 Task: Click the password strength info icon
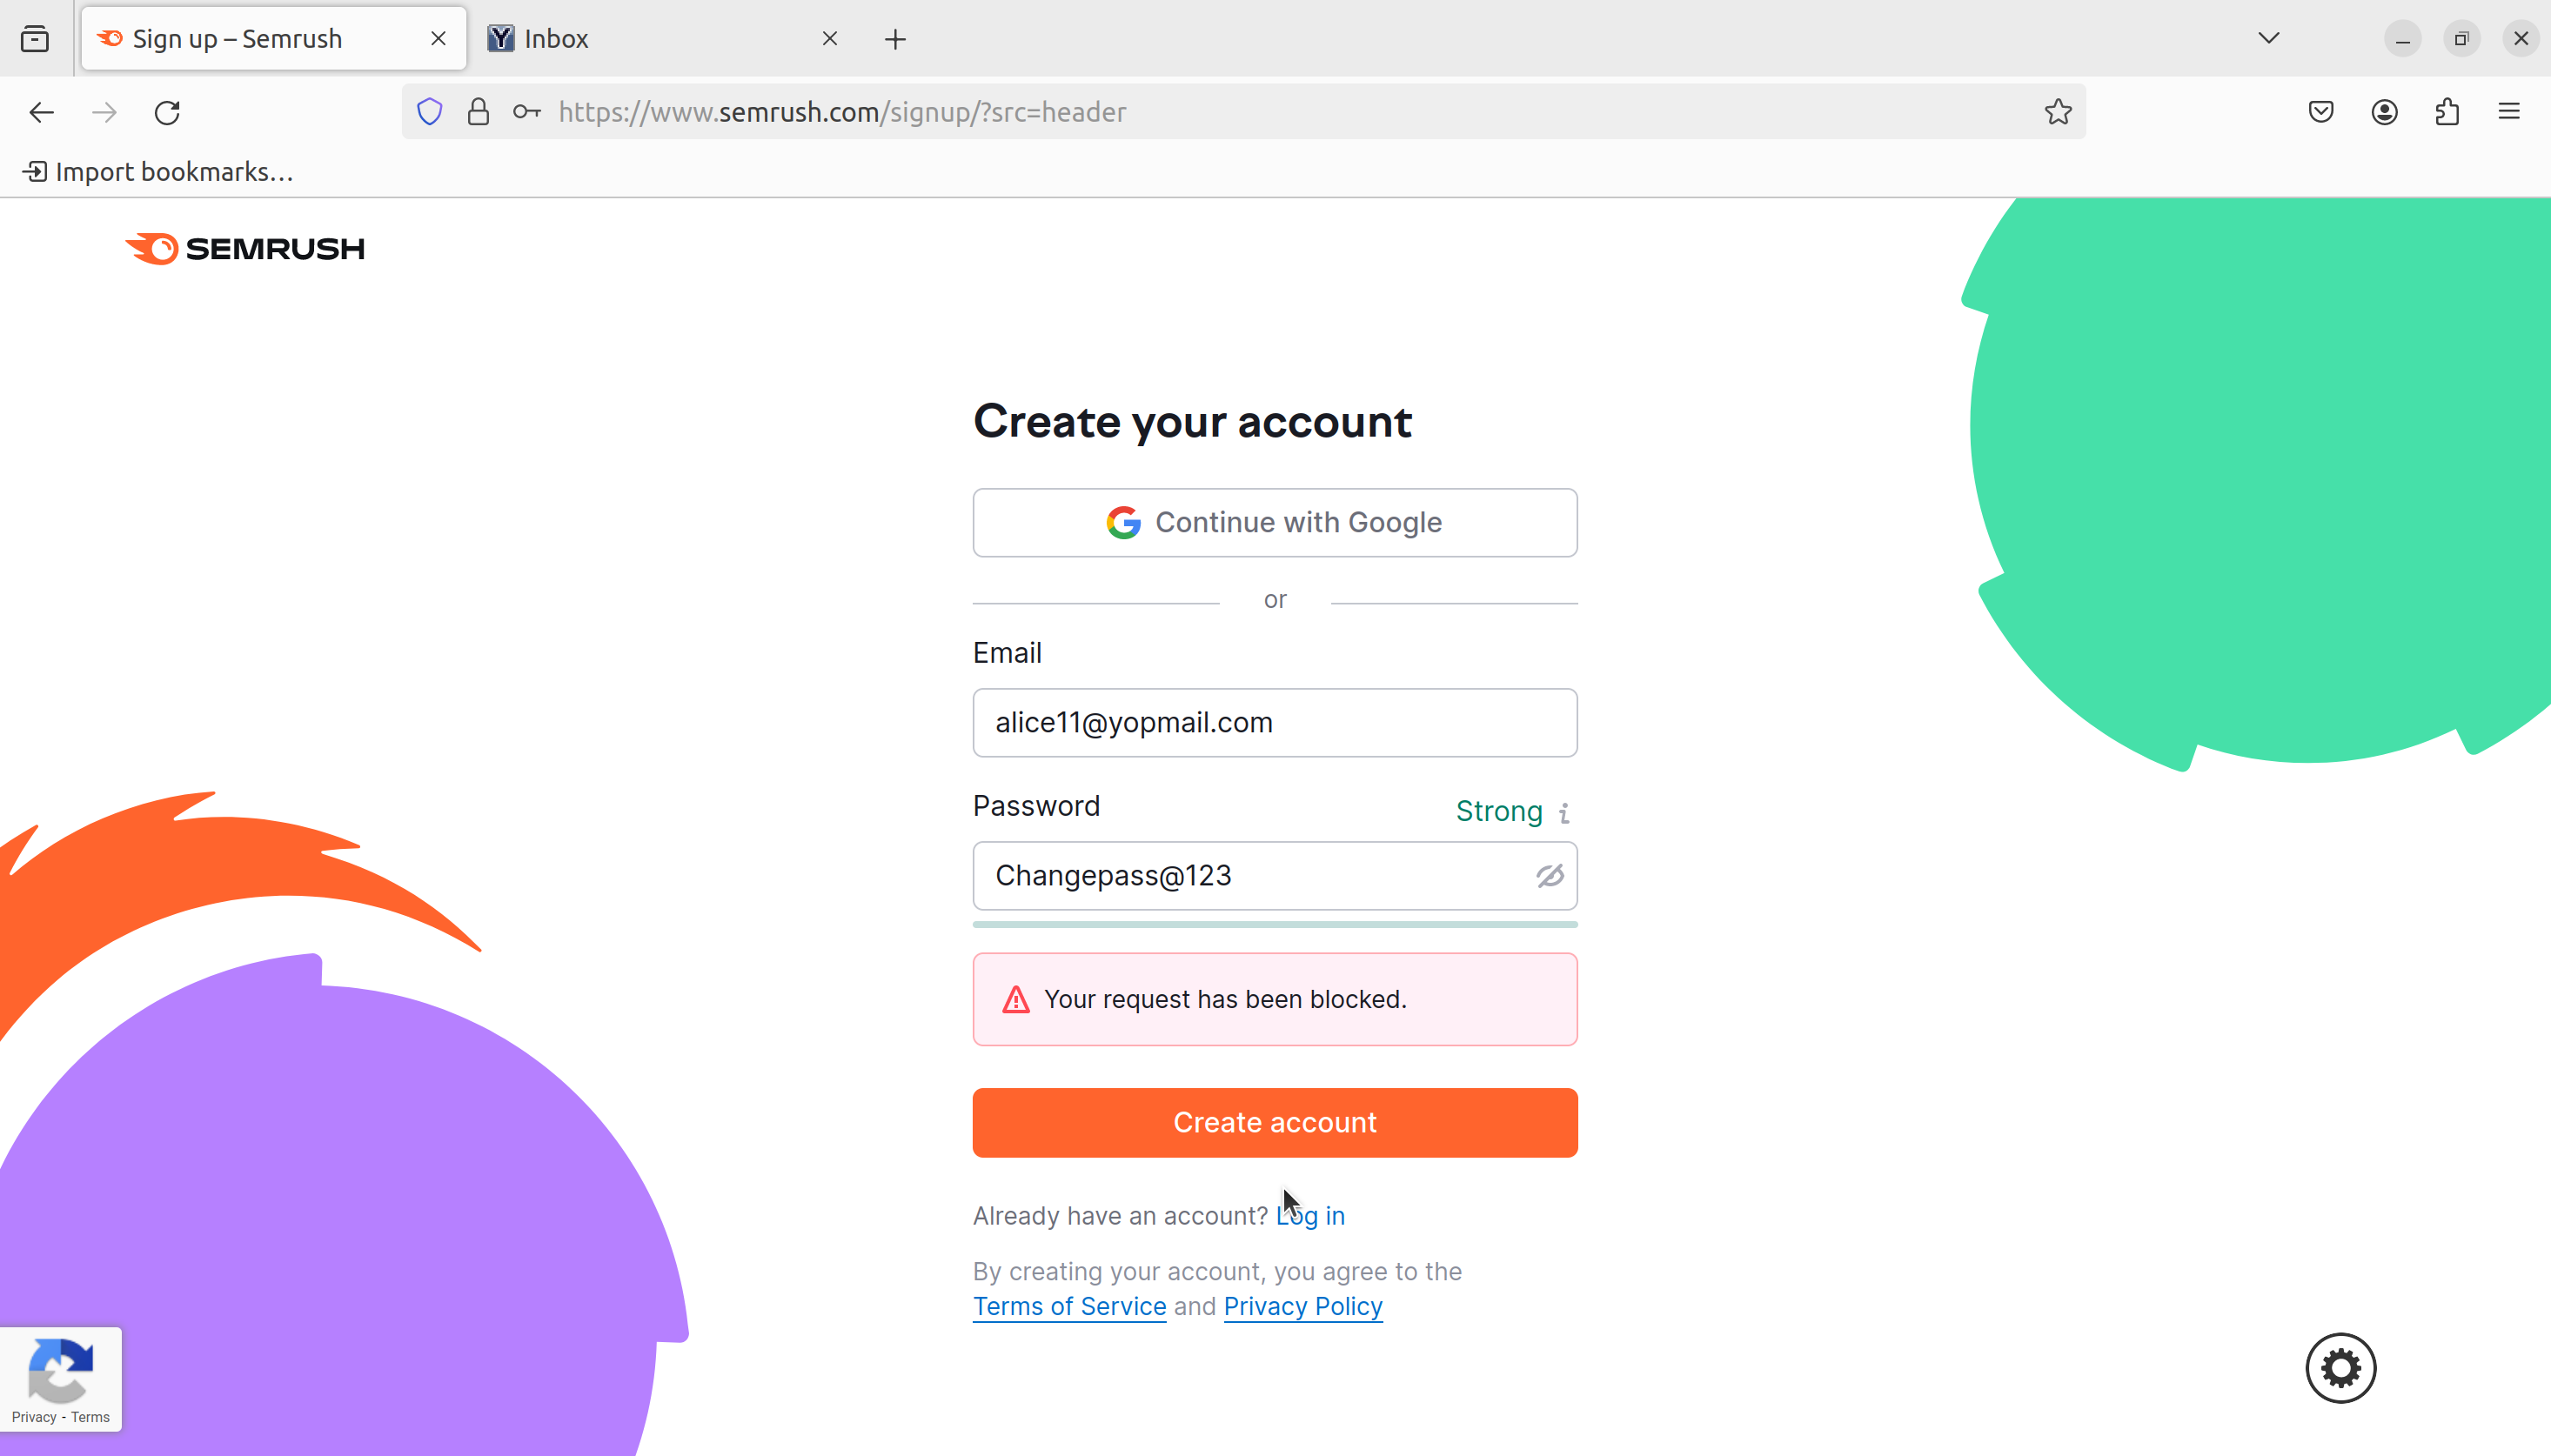click(1564, 812)
